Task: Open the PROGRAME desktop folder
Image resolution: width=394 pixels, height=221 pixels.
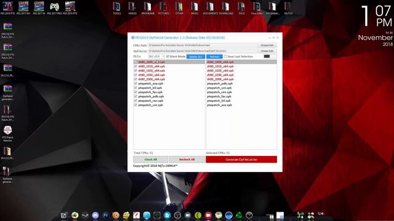Action: [x=148, y=8]
